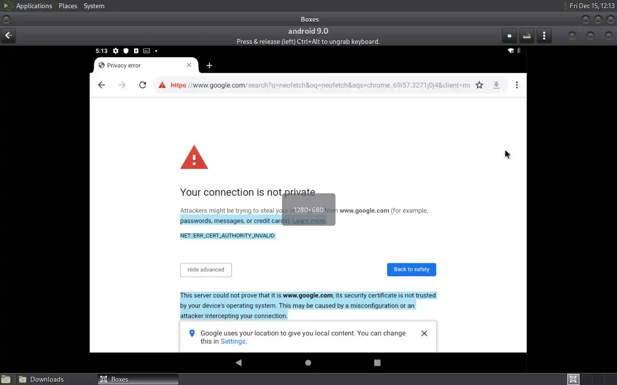Tap the Android back navigation button
Image resolution: width=617 pixels, height=385 pixels.
coord(239,362)
